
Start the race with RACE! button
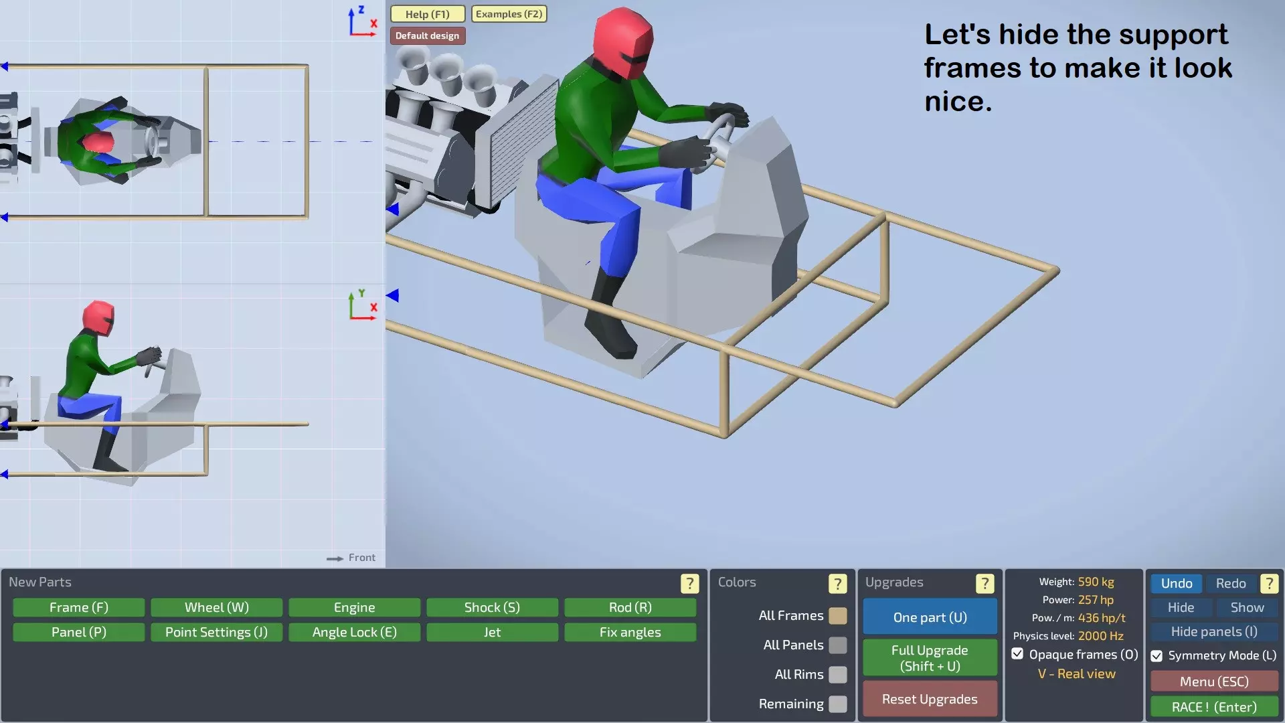1213,707
